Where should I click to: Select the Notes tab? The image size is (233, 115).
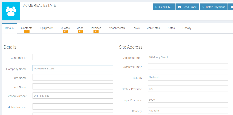(171, 28)
